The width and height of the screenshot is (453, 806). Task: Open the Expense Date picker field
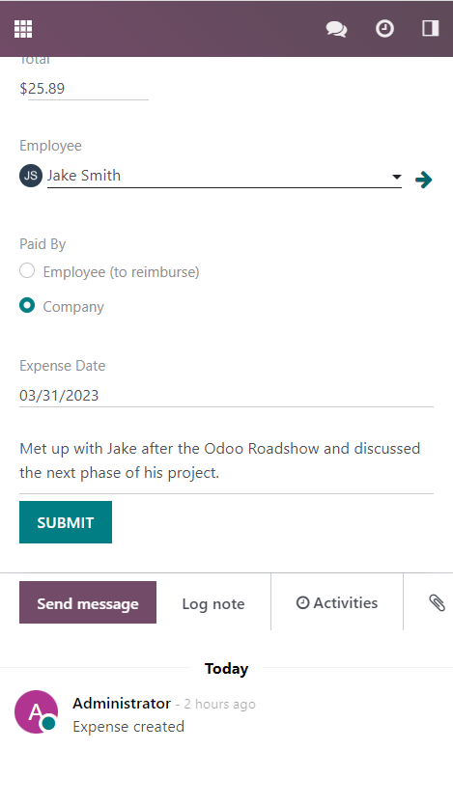[x=226, y=396]
